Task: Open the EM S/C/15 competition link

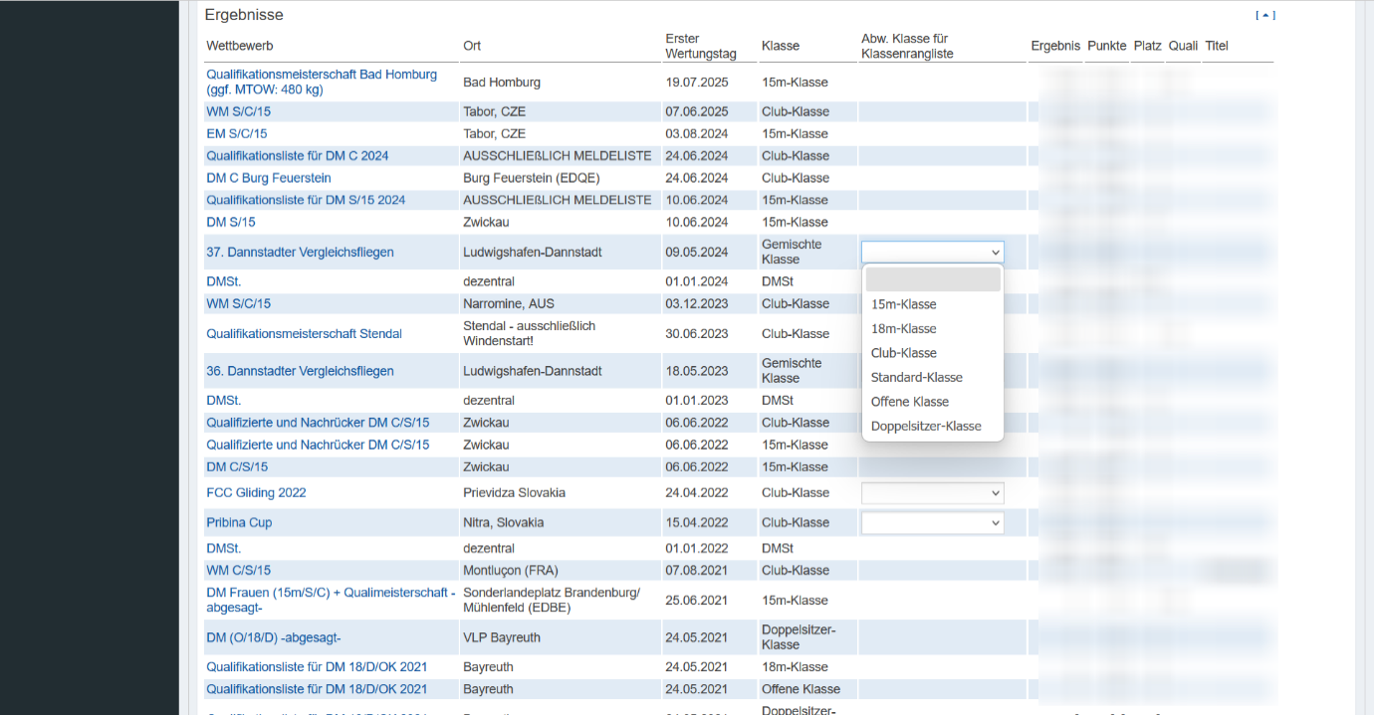Action: (x=236, y=134)
